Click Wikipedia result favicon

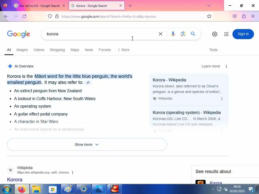11,170
